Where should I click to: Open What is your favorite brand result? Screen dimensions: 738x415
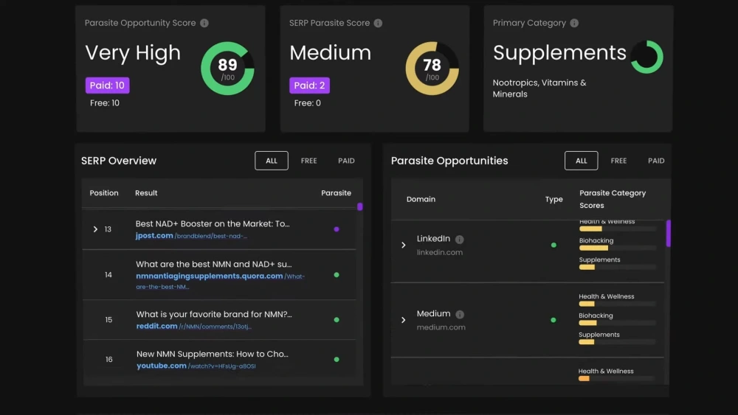214,314
